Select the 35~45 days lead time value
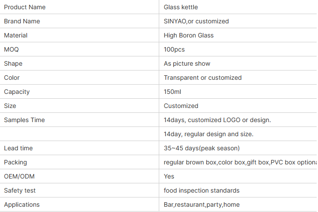Screen dimensions: 318x212 pyautogui.click(x=202, y=148)
